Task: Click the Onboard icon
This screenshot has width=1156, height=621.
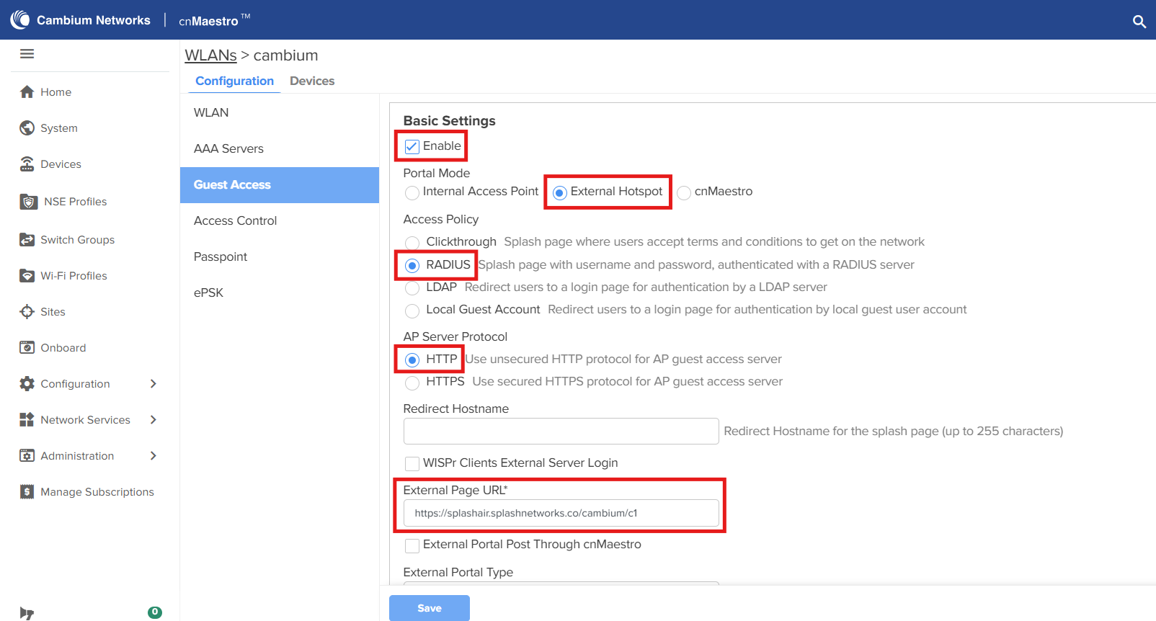Action: [x=27, y=347]
